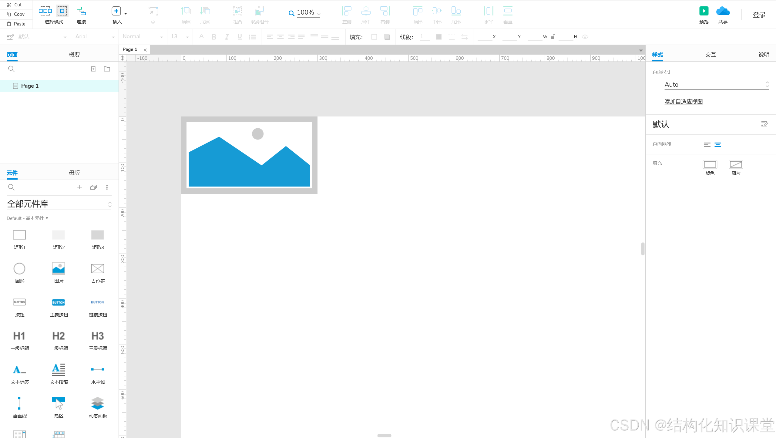Open the 100% zoom dropdown
This screenshot has width=776, height=438.
tap(318, 13)
